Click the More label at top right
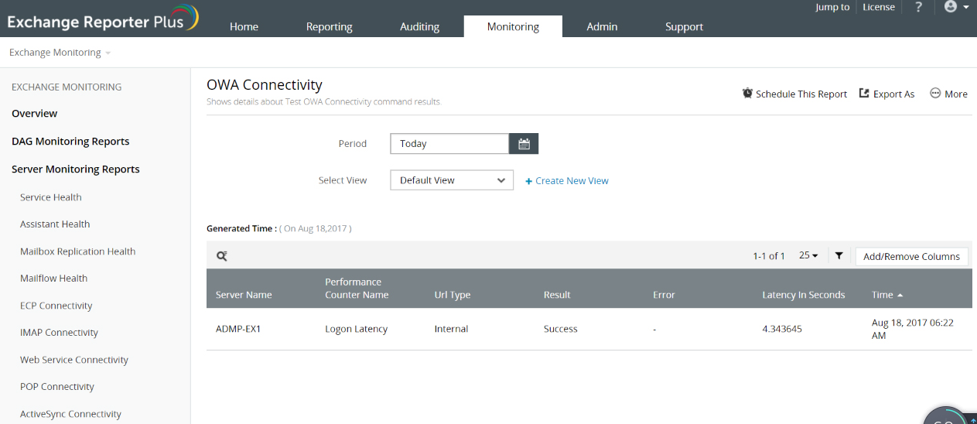 click(956, 94)
